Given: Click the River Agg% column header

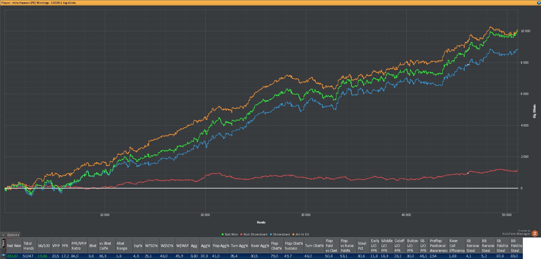Looking at the screenshot, I should coord(260,246).
